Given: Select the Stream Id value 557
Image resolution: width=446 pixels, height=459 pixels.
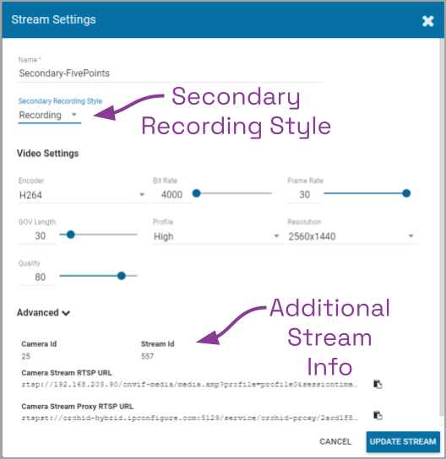Looking at the screenshot, I should pyautogui.click(x=147, y=356).
